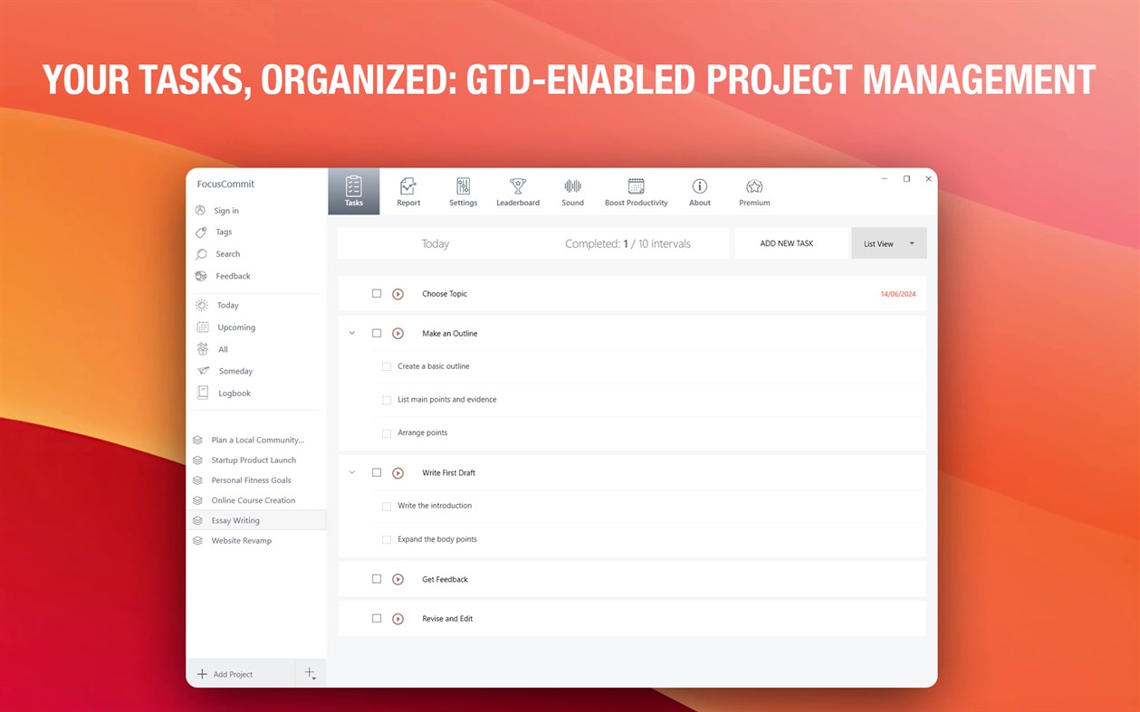
Task: Click the Boost Productivity icon
Action: tap(637, 190)
